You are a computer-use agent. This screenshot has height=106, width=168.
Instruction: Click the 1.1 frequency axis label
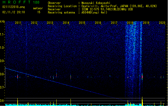[x=2, y=34]
